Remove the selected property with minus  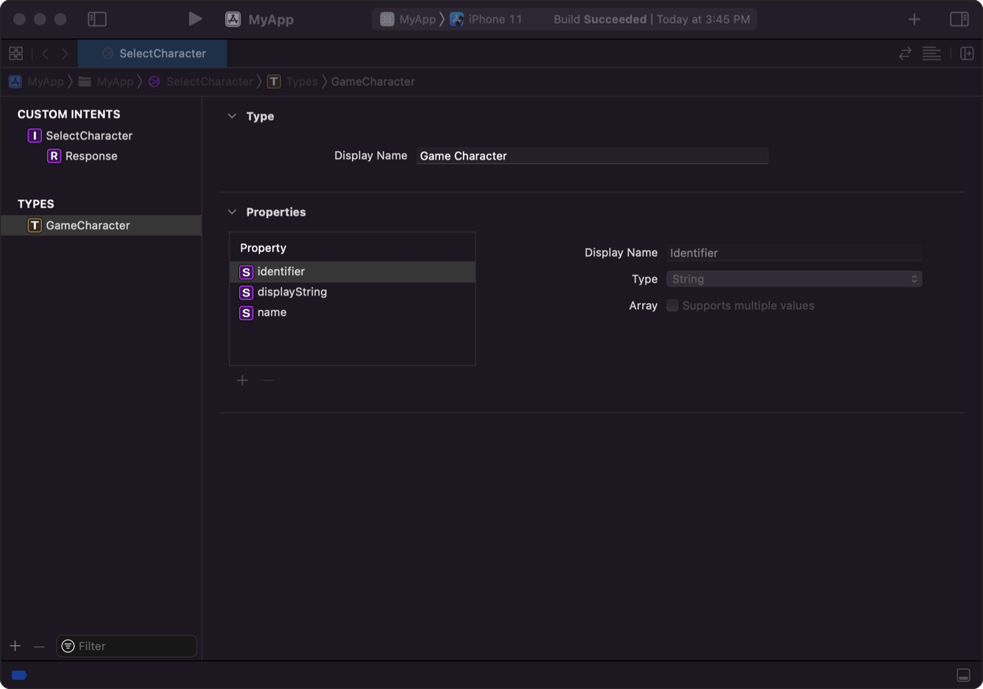(268, 380)
